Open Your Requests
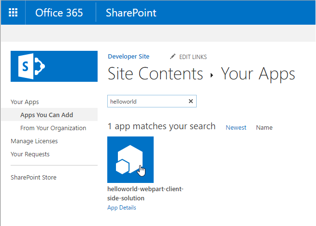Screen dimensions: 316x226 click(x=30, y=154)
